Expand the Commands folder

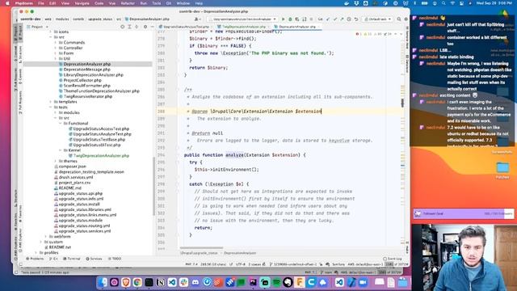(56, 43)
